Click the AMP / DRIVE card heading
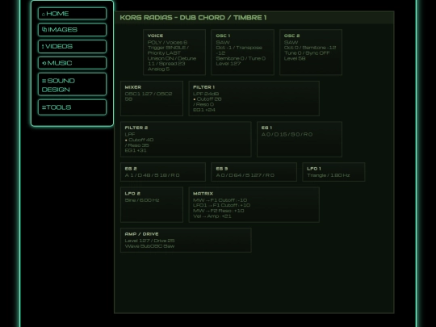436x327 pixels. (x=141, y=234)
